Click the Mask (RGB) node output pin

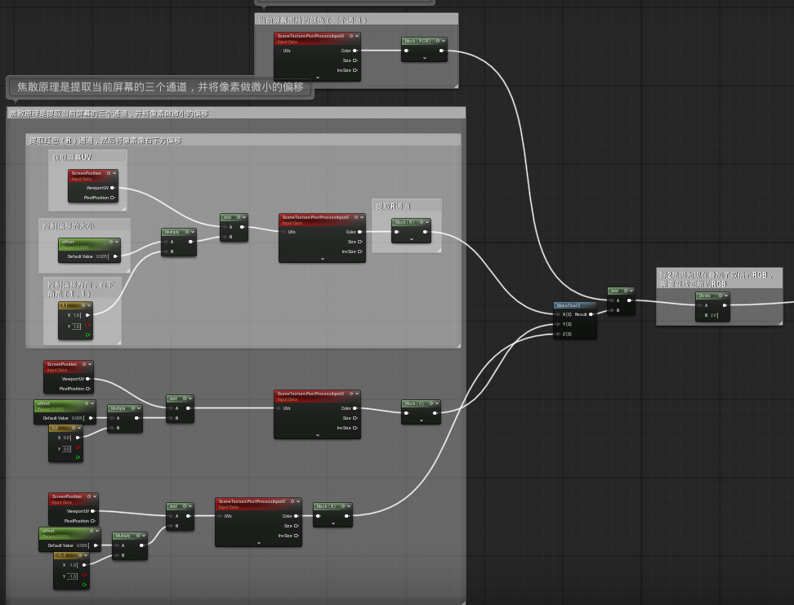pyautogui.click(x=441, y=51)
